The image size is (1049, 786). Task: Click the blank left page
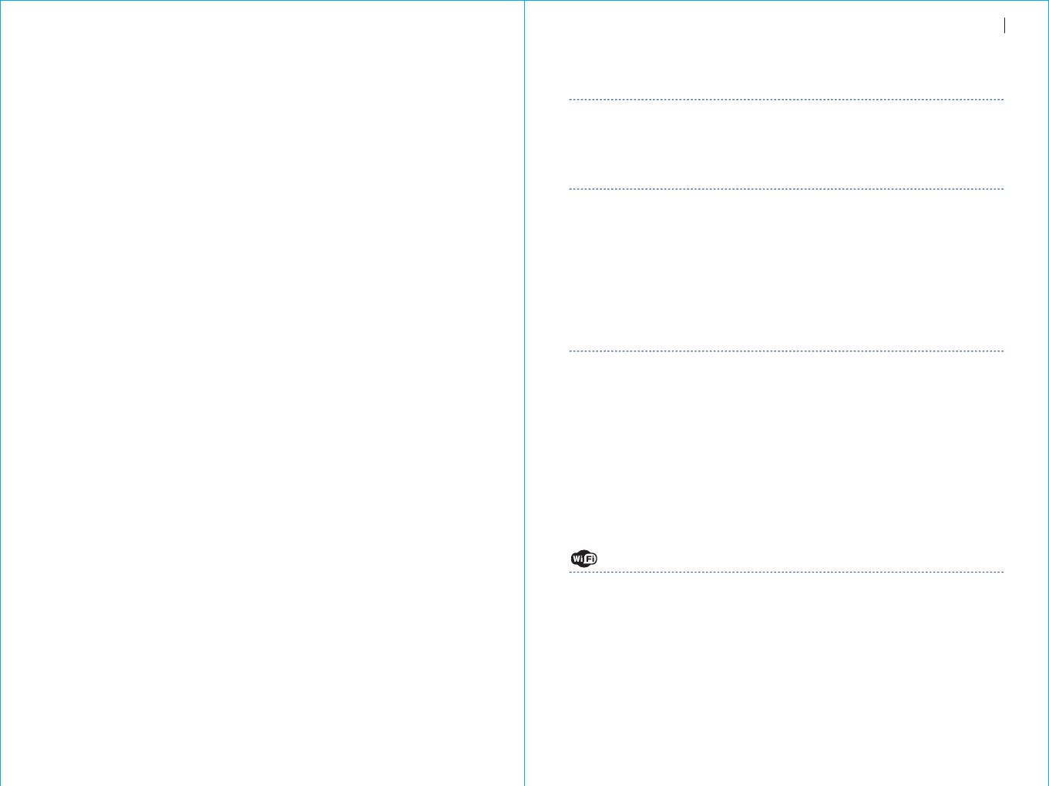[262, 393]
